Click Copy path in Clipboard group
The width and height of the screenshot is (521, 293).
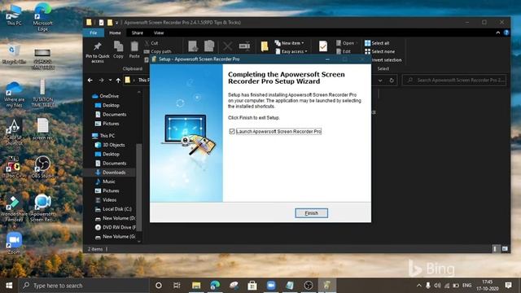pyautogui.click(x=158, y=51)
